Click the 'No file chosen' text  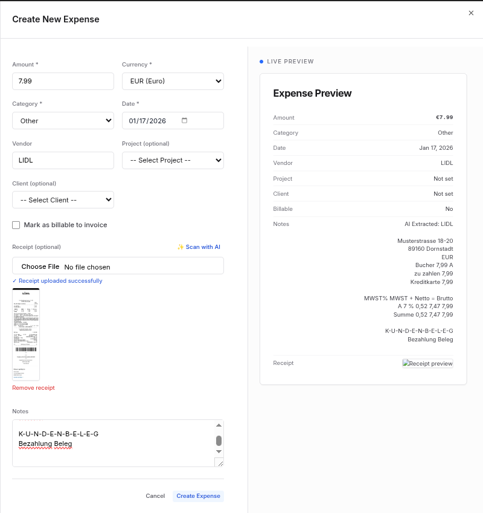point(88,267)
